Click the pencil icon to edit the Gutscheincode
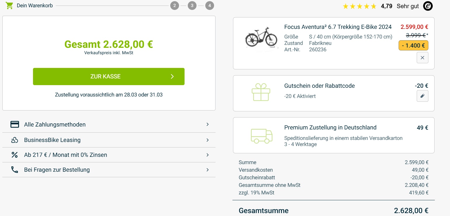 click(422, 96)
